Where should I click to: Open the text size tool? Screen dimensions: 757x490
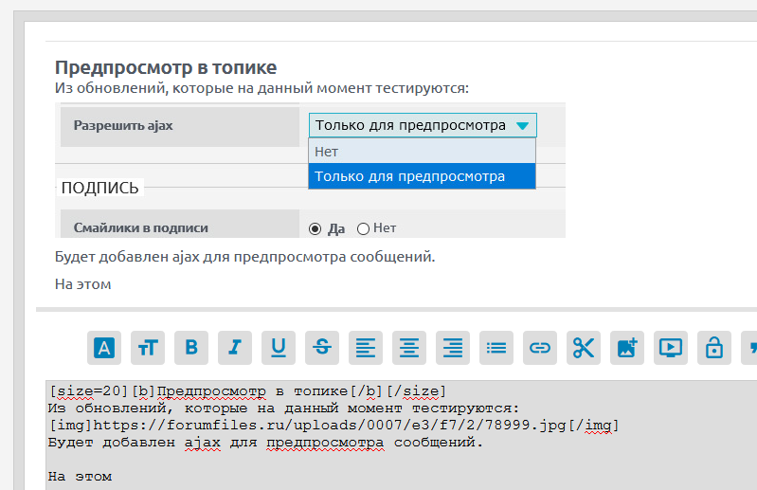pyautogui.click(x=148, y=348)
